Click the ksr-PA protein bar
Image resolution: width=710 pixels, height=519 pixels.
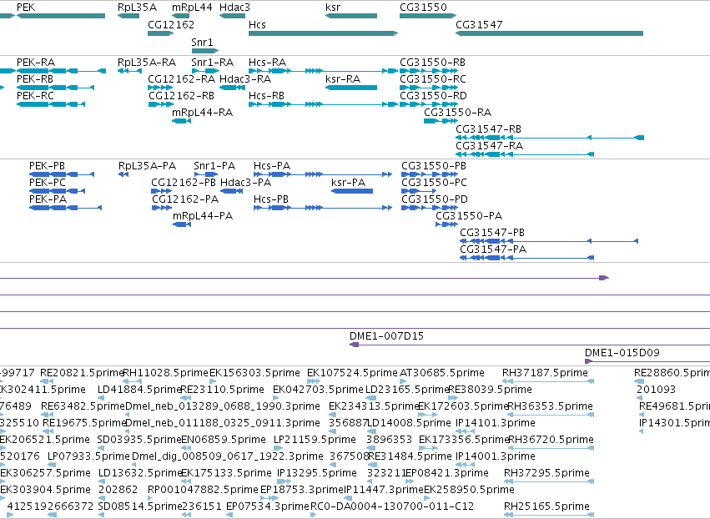point(352,191)
